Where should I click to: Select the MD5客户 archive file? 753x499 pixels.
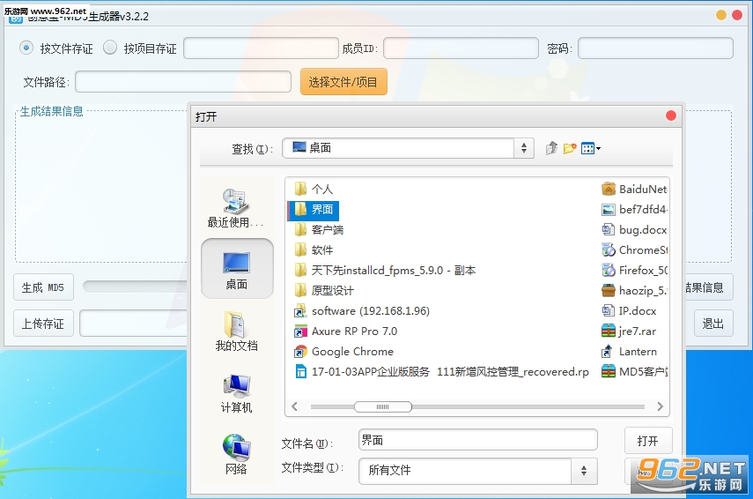[x=634, y=372]
